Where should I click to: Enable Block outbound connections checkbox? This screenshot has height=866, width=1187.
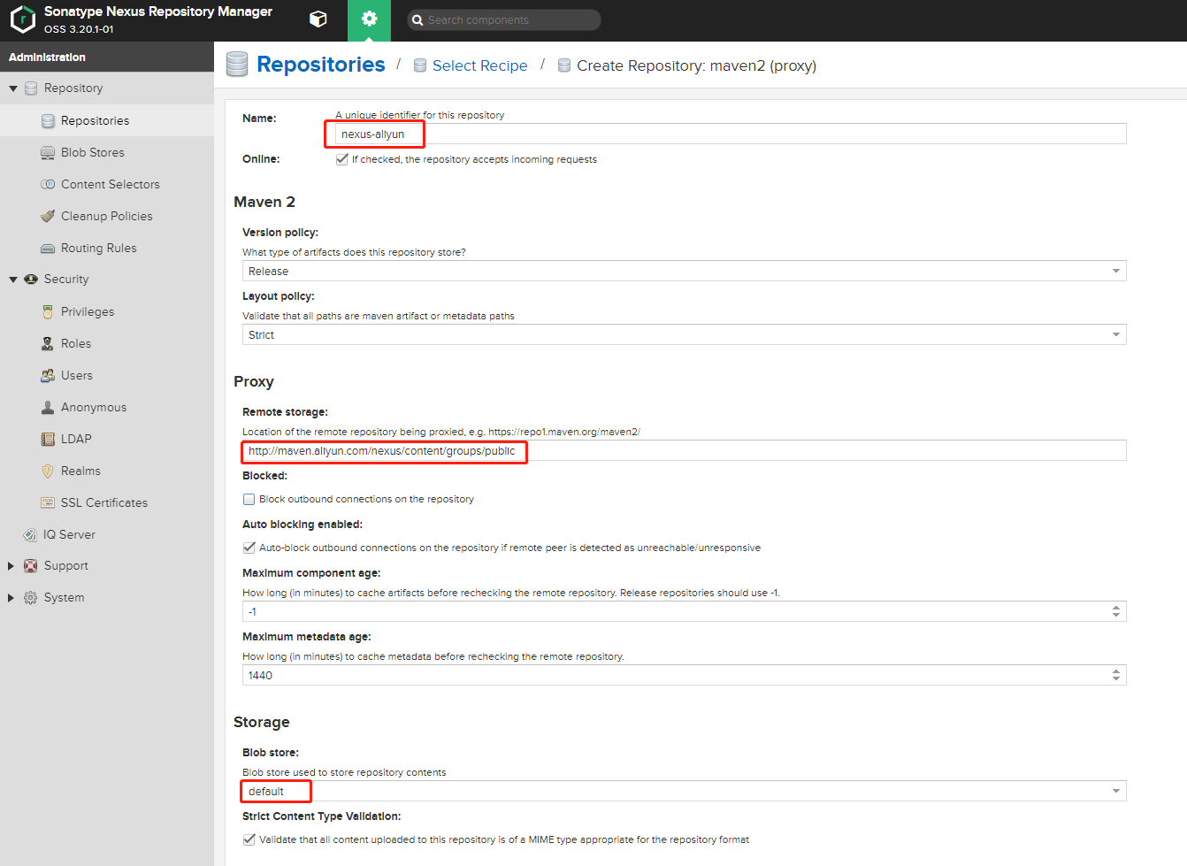pyautogui.click(x=249, y=499)
